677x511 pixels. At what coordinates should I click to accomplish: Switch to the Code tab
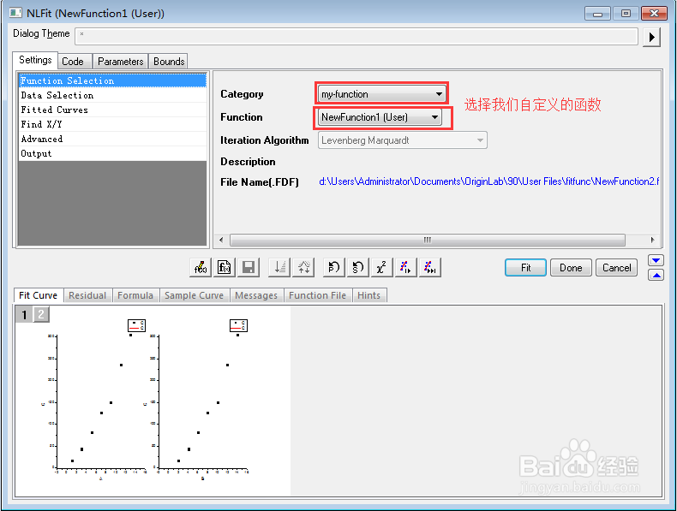(x=73, y=62)
